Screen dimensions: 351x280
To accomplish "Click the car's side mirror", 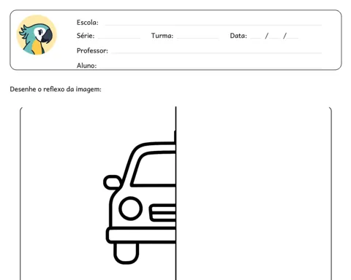I will coord(113,182).
